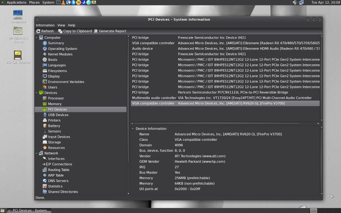341x213 pixels.
Task: Open the Languages flag icon entry
Action: 45,65
